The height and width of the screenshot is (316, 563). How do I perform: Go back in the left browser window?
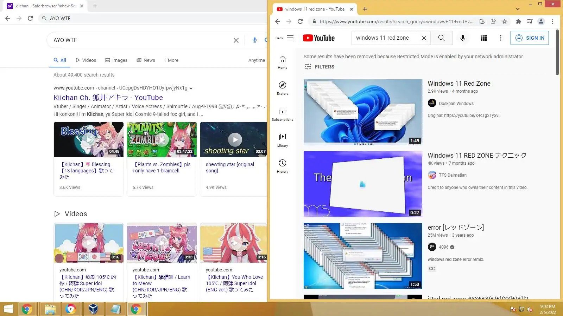tap(8, 18)
